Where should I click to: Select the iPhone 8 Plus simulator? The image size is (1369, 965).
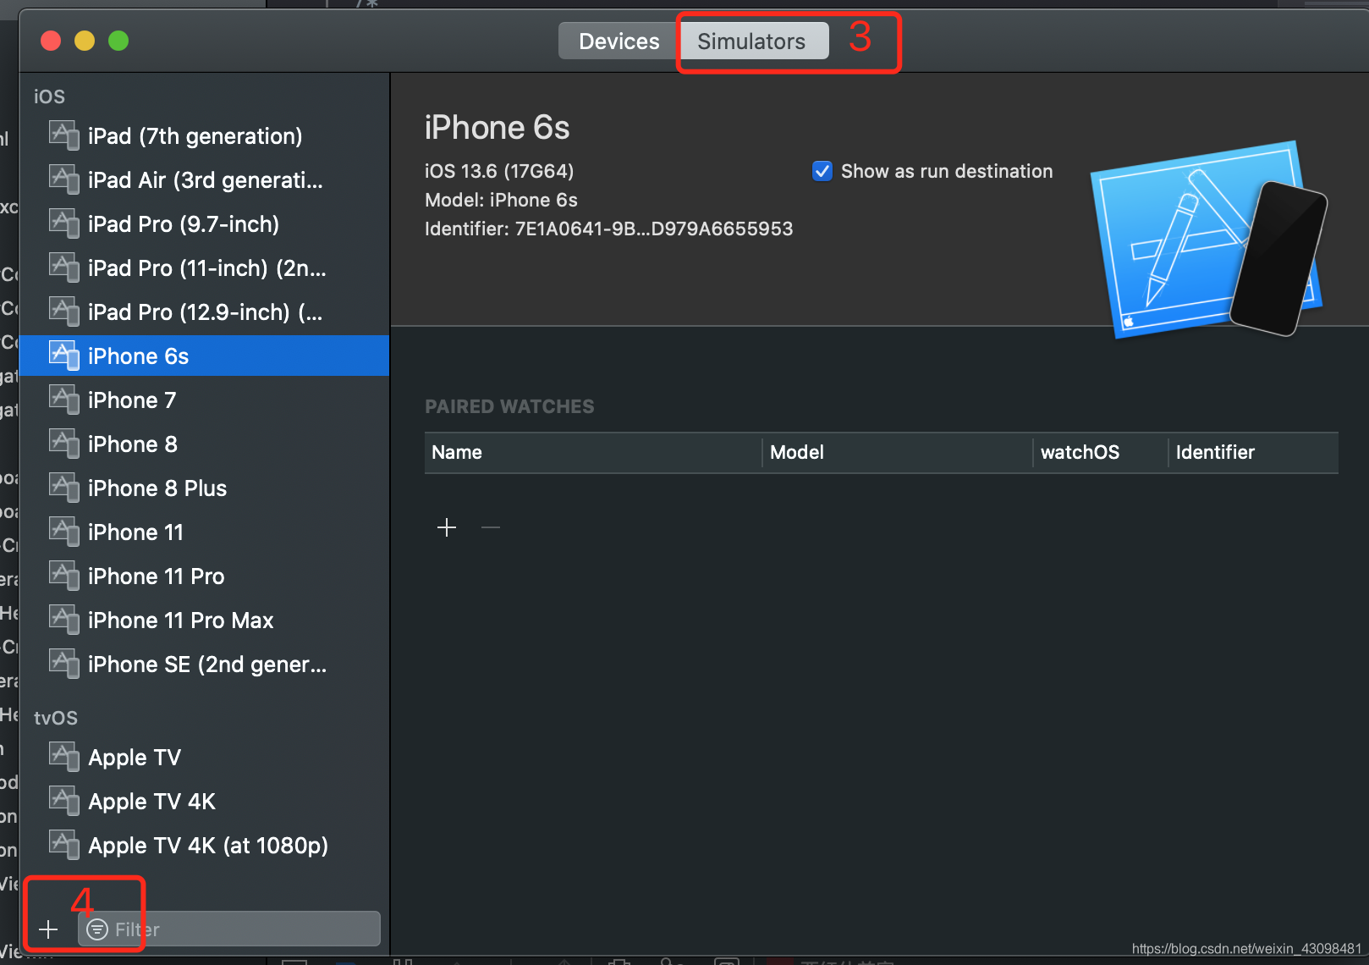[204, 488]
